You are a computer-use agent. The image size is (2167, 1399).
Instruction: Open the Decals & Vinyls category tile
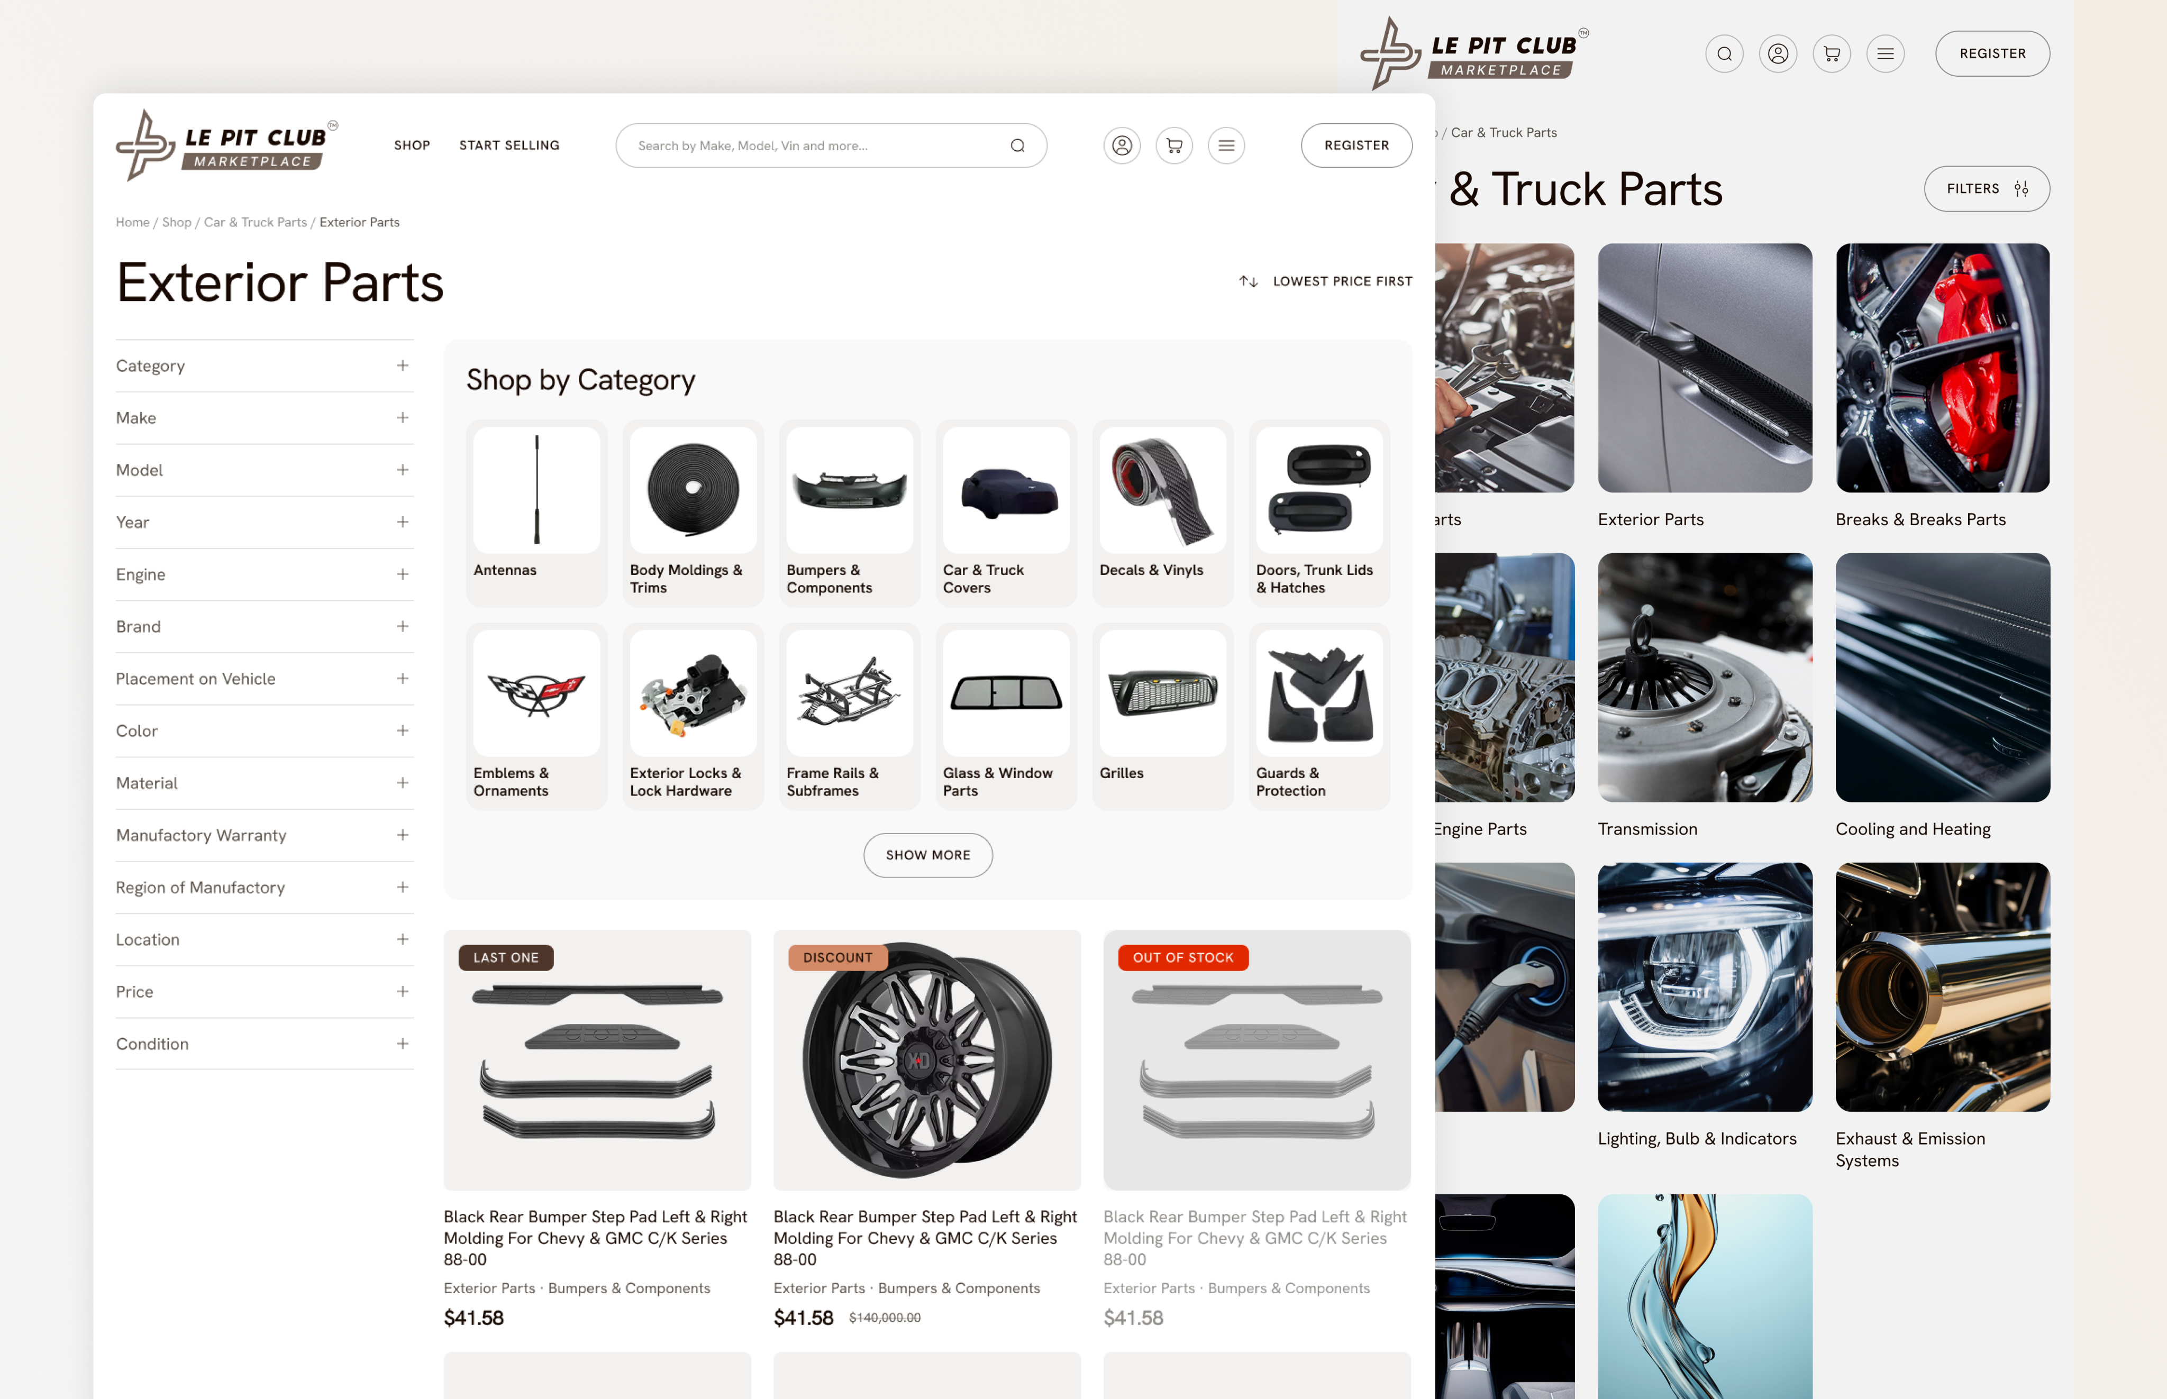pyautogui.click(x=1163, y=513)
